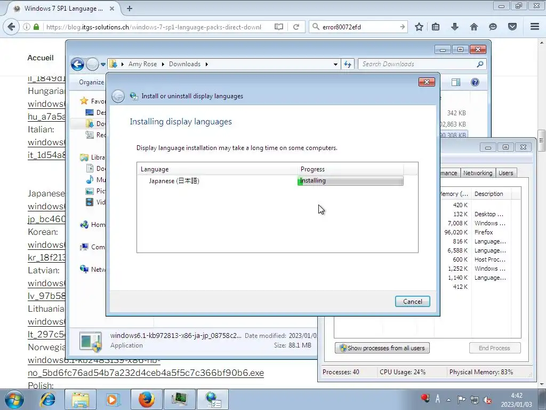
Task: Close the display languages installer dialog
Action: pyautogui.click(x=427, y=82)
